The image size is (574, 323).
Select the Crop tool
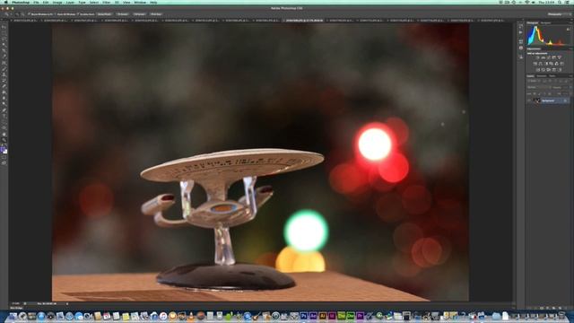4,51
